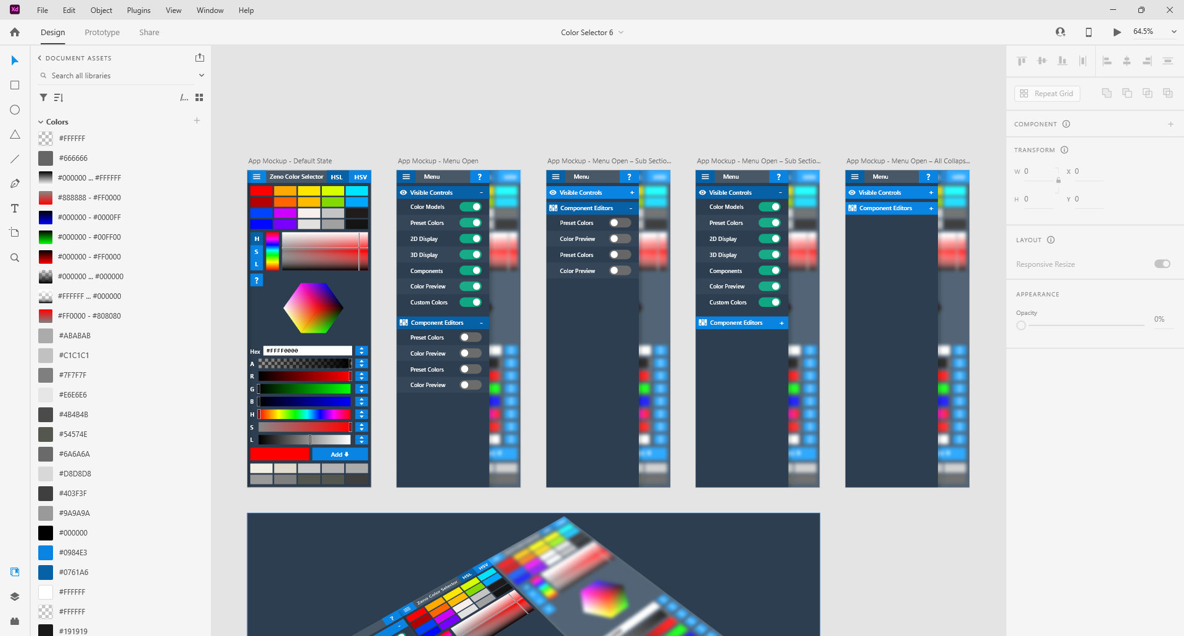Click the align left icon
The width and height of the screenshot is (1184, 636).
point(1107,60)
